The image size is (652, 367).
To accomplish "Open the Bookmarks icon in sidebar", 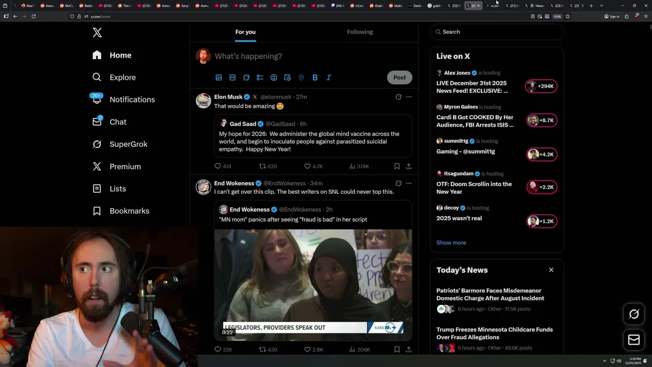I will click(x=97, y=211).
